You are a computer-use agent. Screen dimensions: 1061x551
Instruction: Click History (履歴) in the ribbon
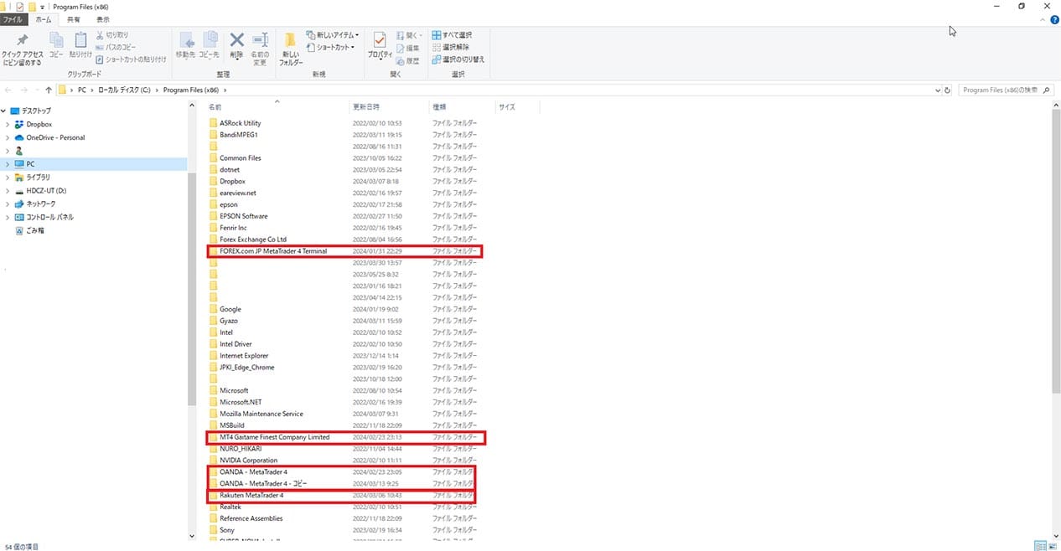[x=407, y=60]
